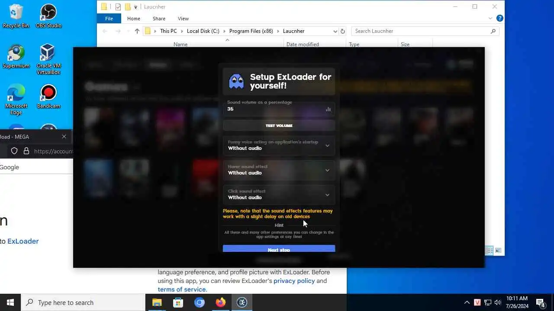Click the browser padlock site info icon
The height and width of the screenshot is (311, 554).
(x=26, y=151)
